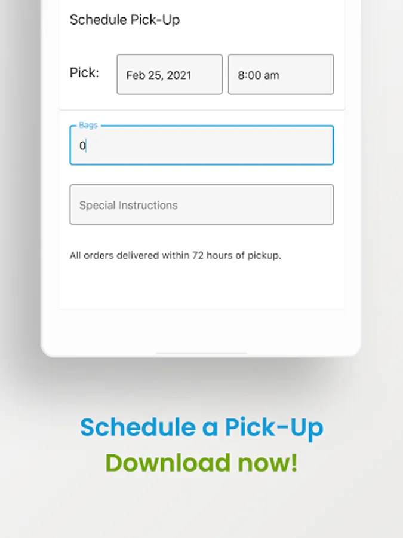Click the word Schedule in the top heading

99,20
